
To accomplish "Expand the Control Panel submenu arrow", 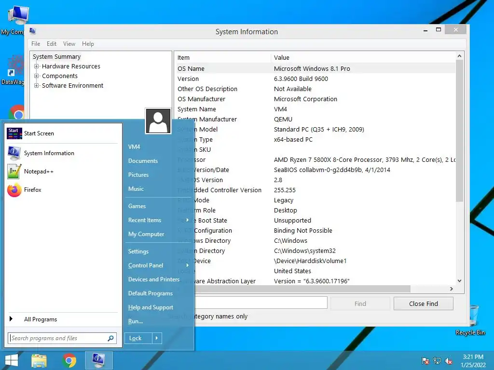I will pos(188,265).
